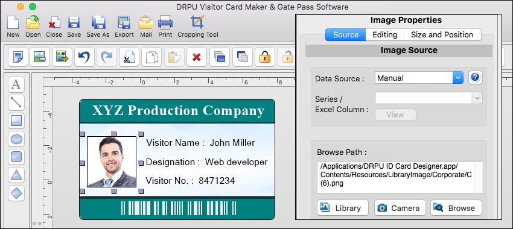513x229 pixels.
Task: Select the visitor photo on the card
Action: click(112, 162)
